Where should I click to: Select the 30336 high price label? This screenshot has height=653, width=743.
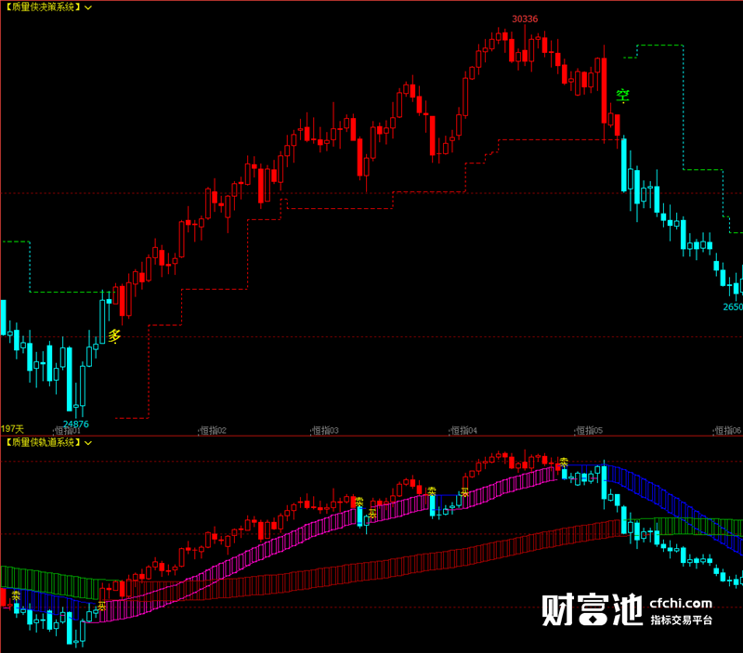pyautogui.click(x=525, y=19)
